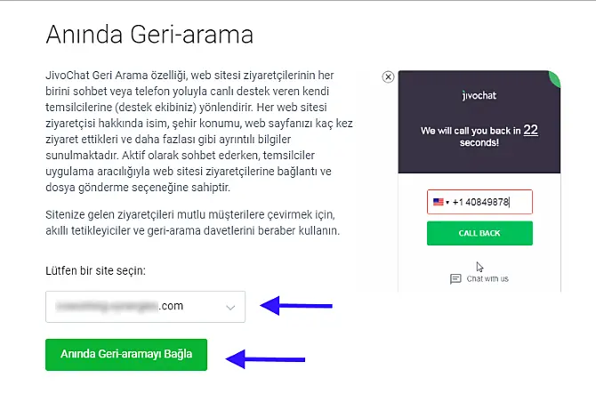596x402 pixels.
Task: Click the underlined 22 seconds countdown
Action: (x=530, y=130)
